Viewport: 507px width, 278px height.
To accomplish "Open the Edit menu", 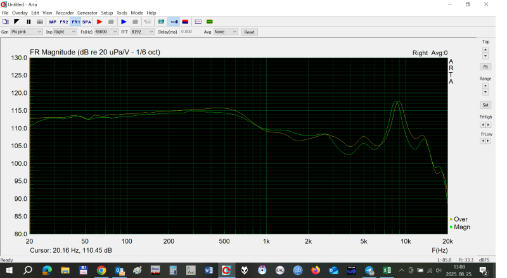I will point(35,13).
